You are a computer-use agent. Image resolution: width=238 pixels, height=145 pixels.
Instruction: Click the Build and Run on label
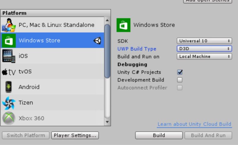[138, 56]
